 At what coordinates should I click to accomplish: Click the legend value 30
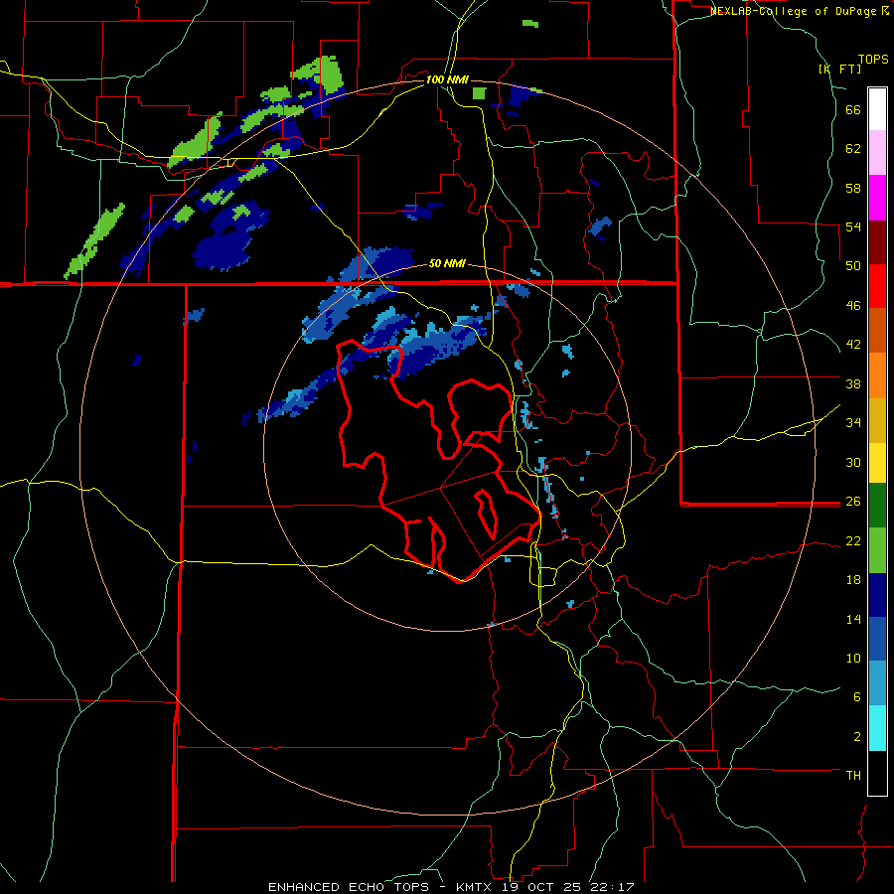point(853,462)
